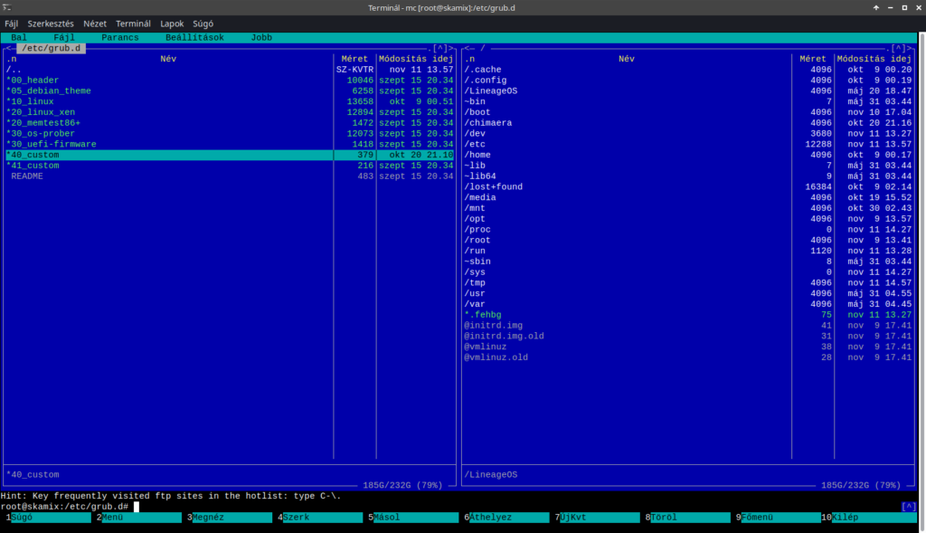Viewport: 926px width, 533px height.
Task: Select /etc directory in right panel
Action: click(x=687, y=144)
